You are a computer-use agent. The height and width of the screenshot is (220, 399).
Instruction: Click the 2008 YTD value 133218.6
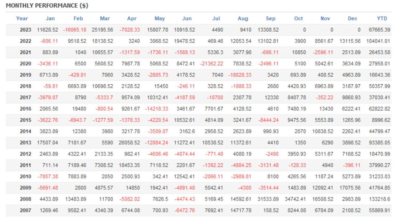pyautogui.click(x=380, y=199)
